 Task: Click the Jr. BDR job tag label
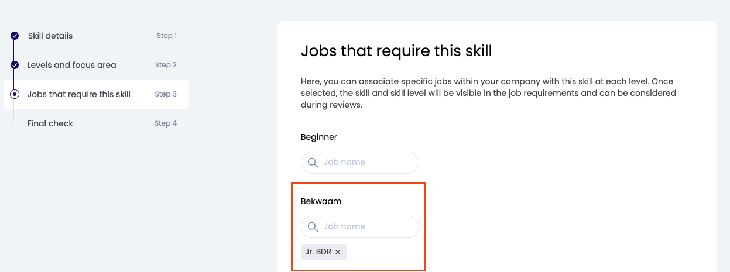click(318, 252)
